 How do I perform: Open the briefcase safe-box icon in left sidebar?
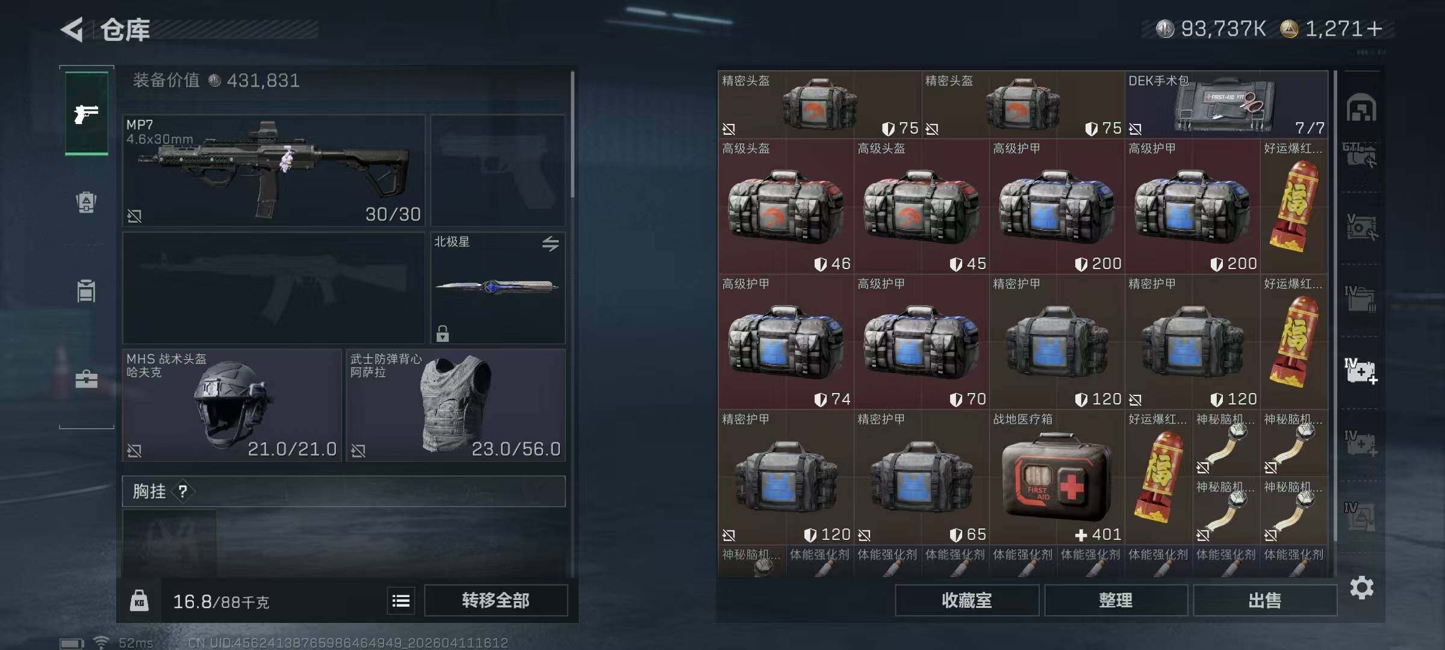86,379
